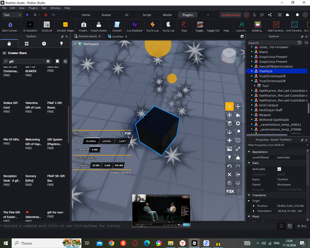Screen dimensions: 310x248
Task: Select the Tool item in Explorer
Action: click(265, 86)
